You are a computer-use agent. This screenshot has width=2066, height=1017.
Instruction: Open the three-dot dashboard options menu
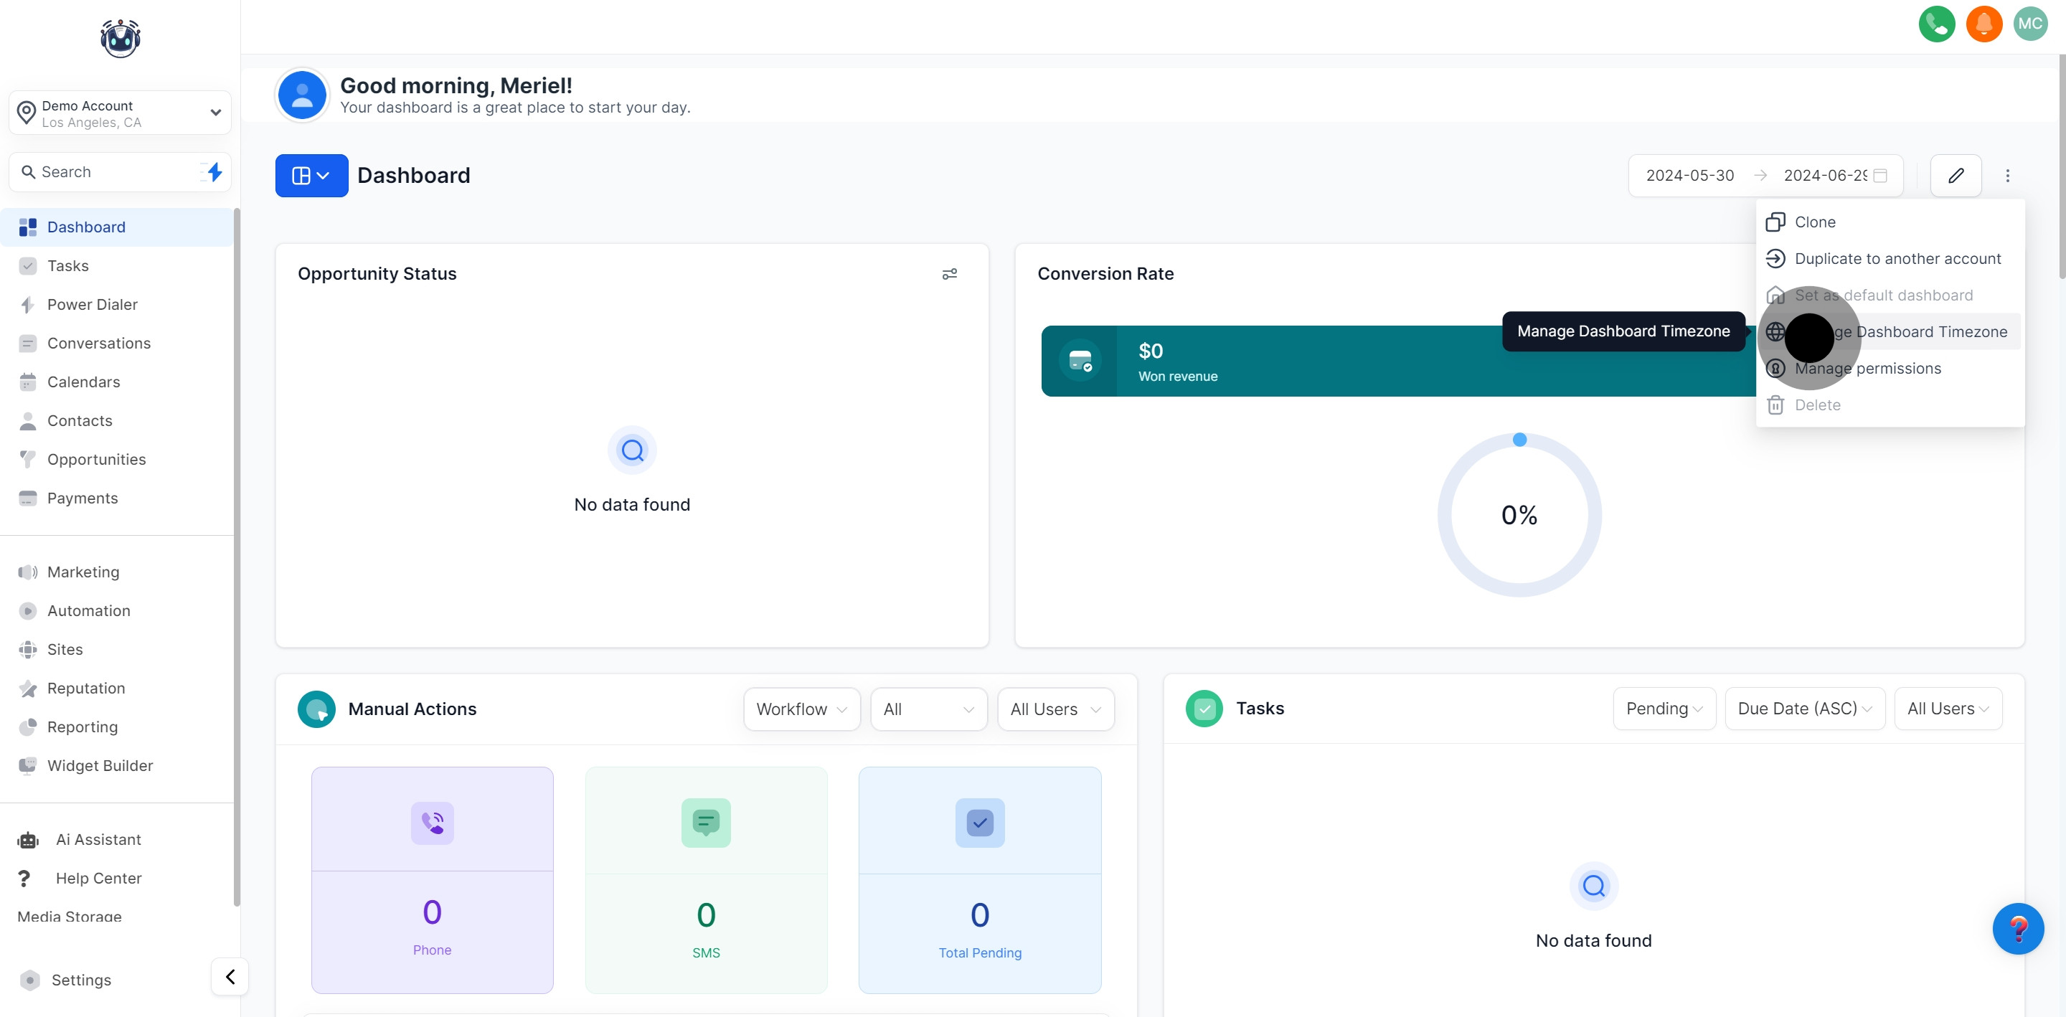[2007, 176]
